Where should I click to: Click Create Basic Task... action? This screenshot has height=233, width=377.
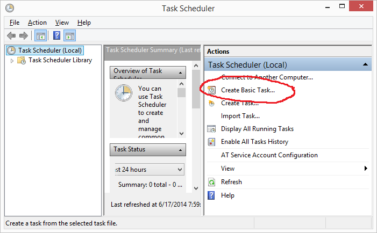248,90
